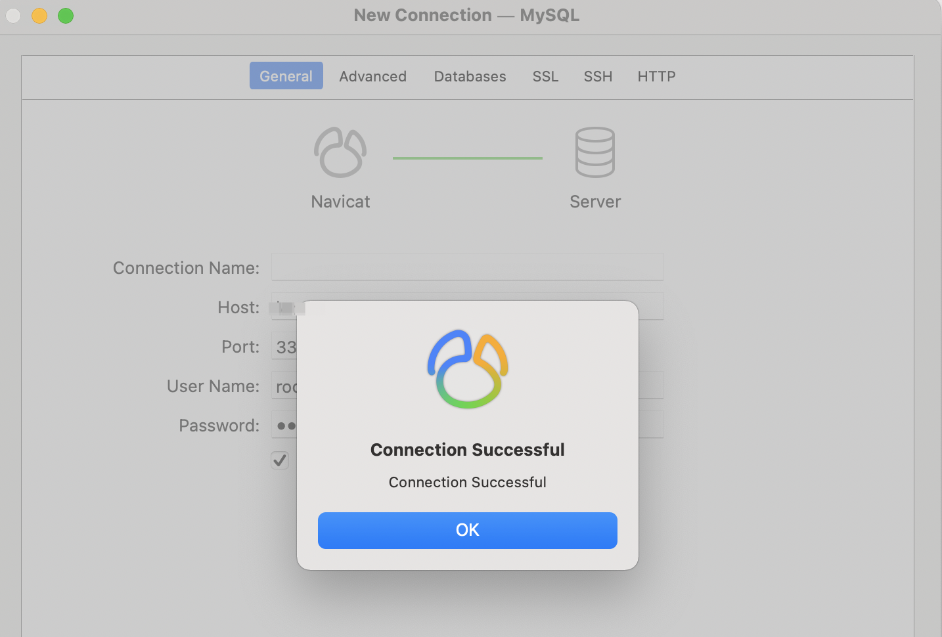The image size is (942, 637).
Task: Click the "Connection Name:" label
Action: point(186,268)
